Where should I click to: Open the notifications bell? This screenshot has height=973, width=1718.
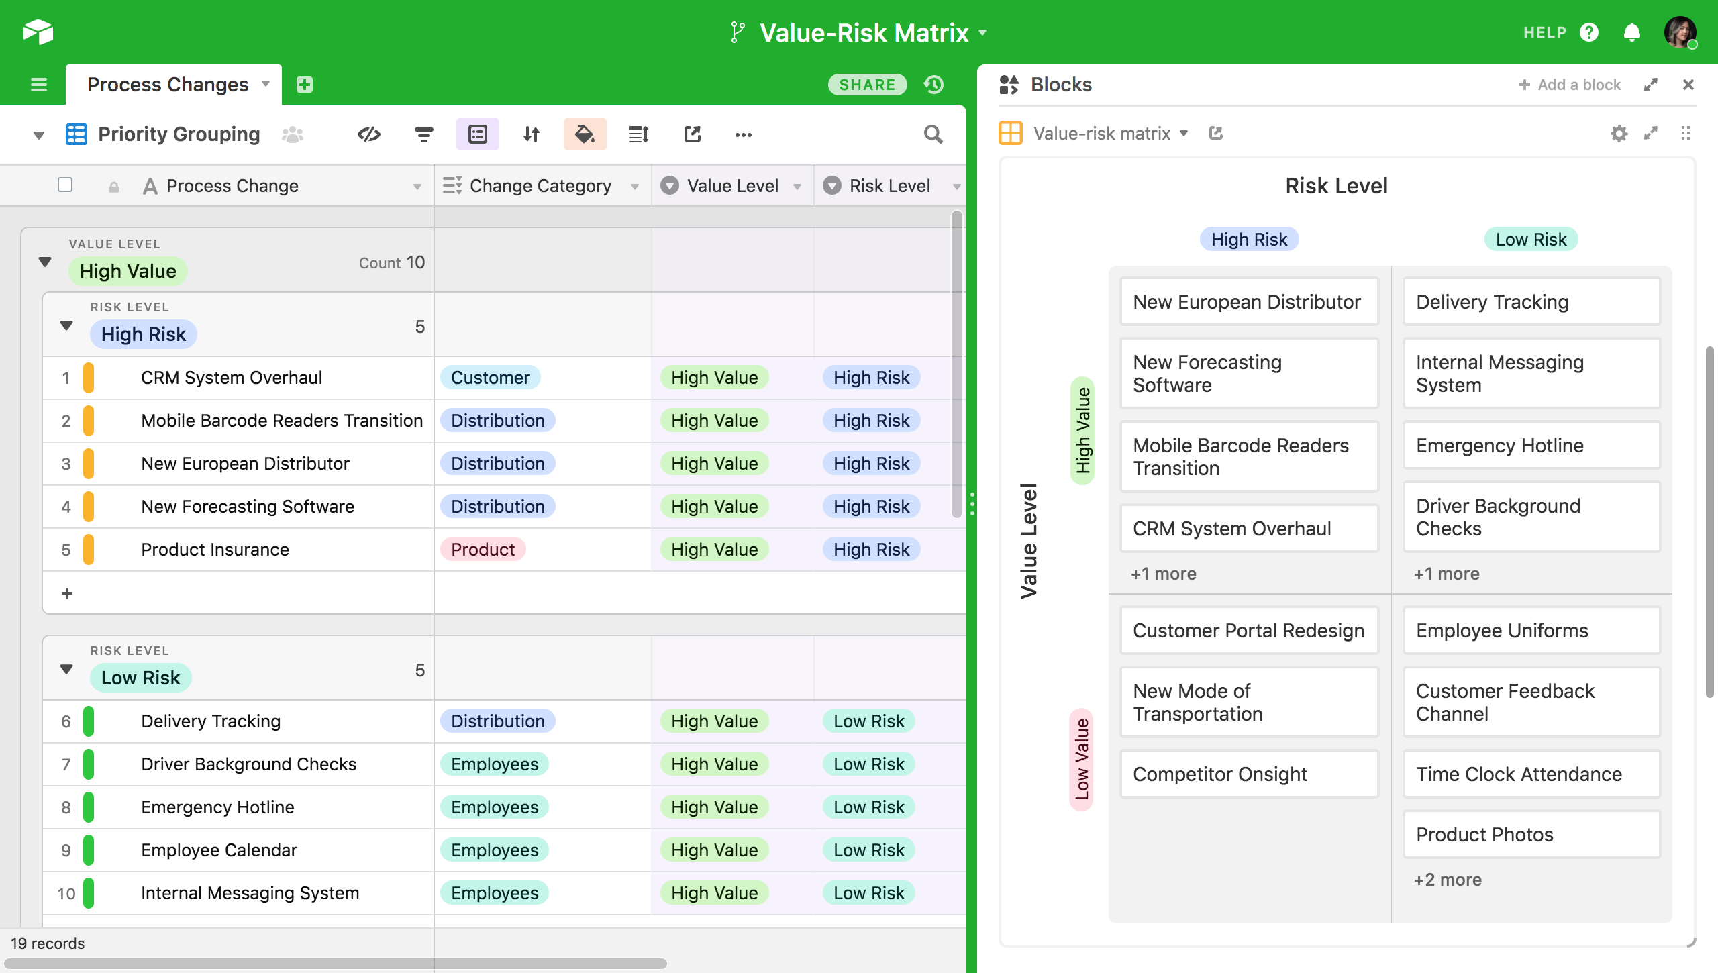[1631, 32]
